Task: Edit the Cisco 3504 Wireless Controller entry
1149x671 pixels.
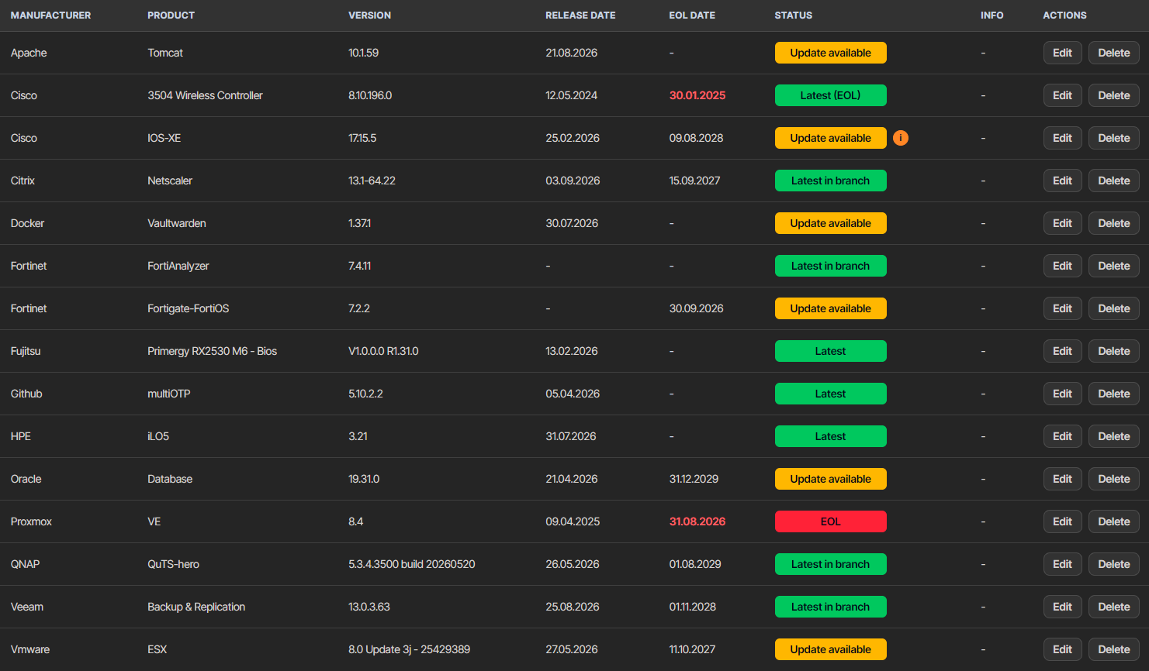Action: tap(1062, 95)
